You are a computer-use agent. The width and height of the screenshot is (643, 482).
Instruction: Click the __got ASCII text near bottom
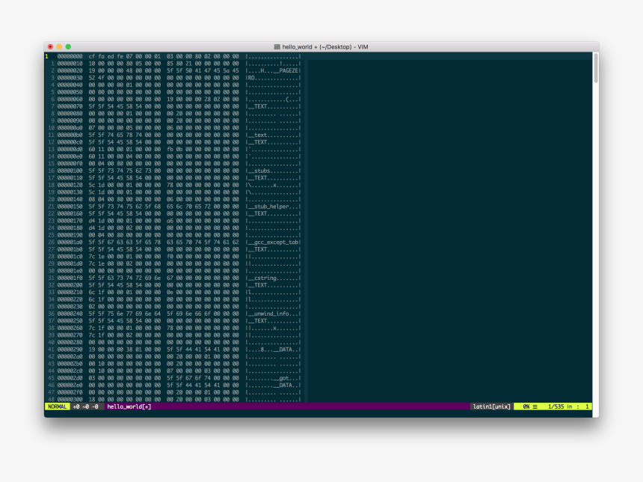pos(282,378)
